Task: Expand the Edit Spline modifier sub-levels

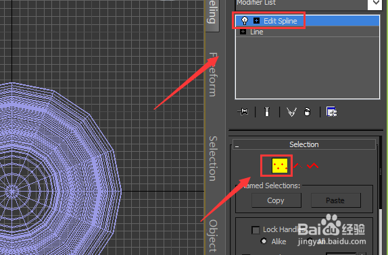Action: 256,21
